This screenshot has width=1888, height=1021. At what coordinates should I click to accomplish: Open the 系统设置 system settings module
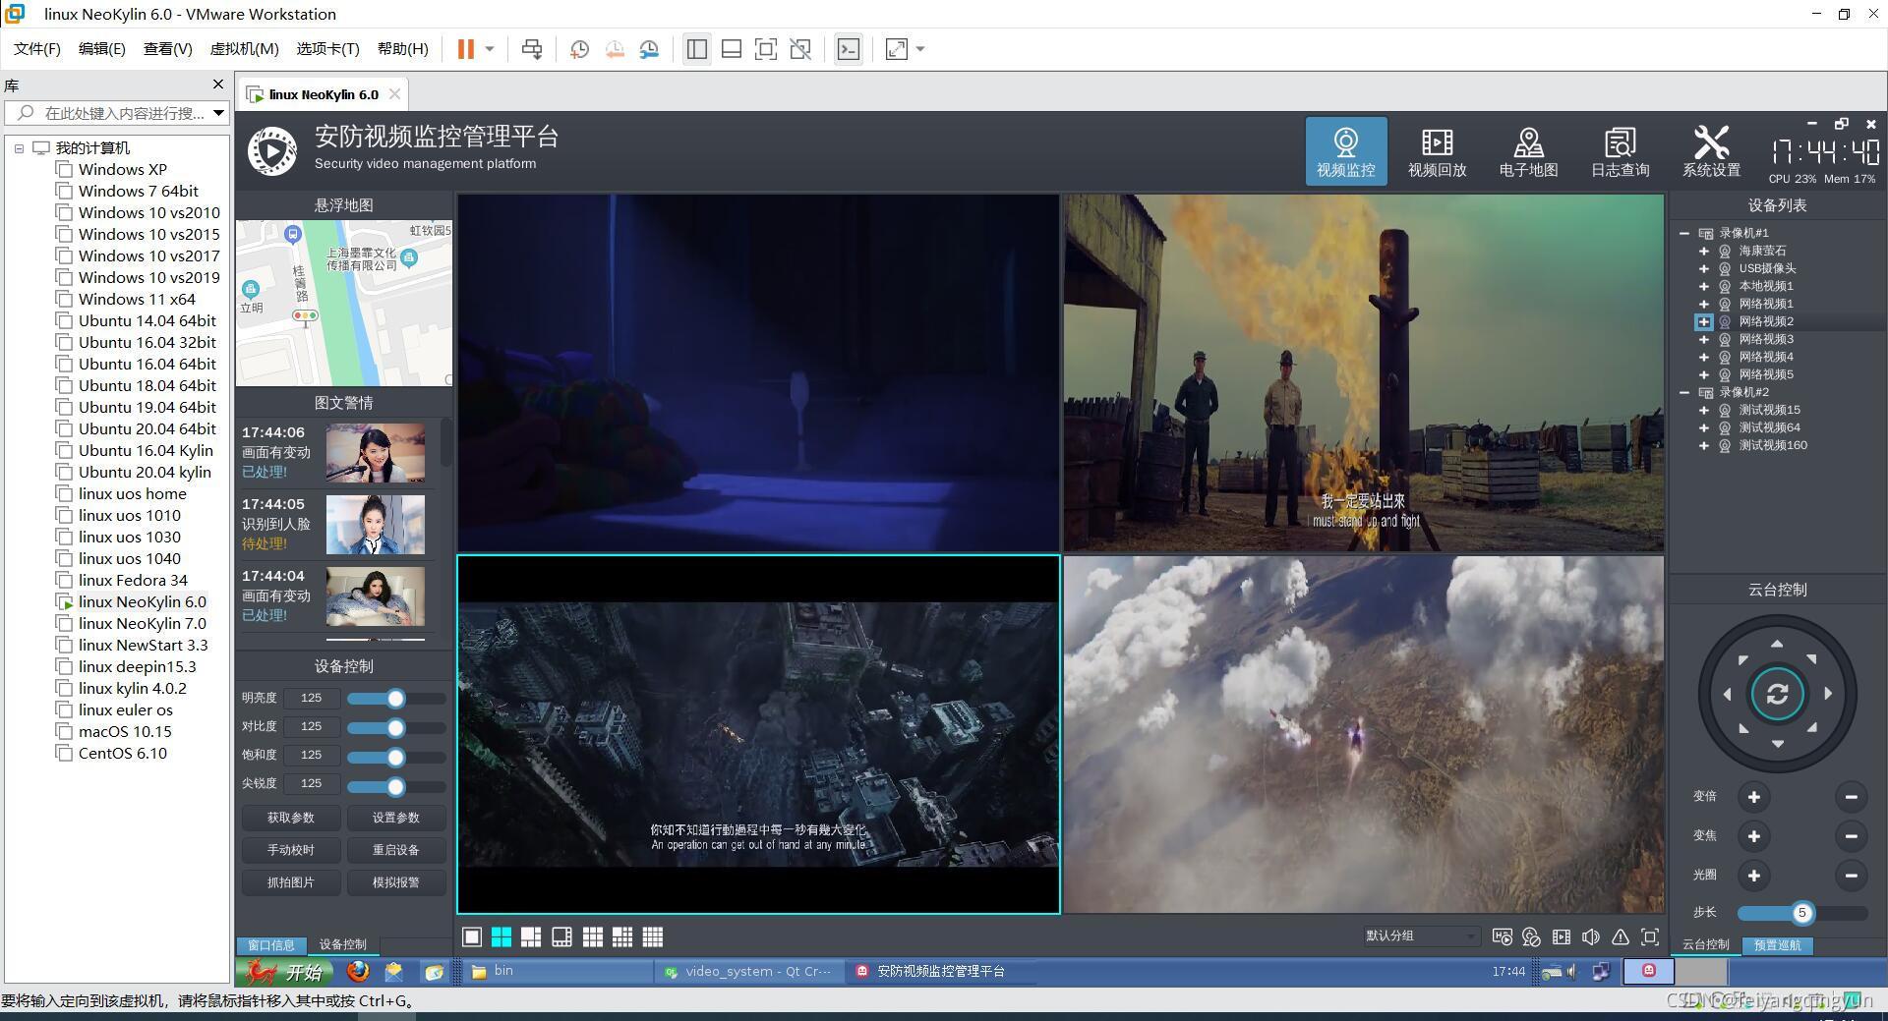(1711, 151)
